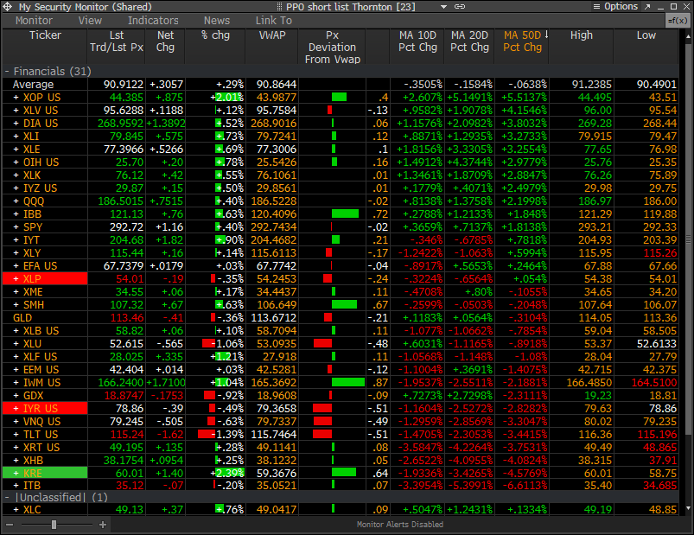This screenshot has height=535, width=694.
Task: Open the Link To menu
Action: click(273, 21)
